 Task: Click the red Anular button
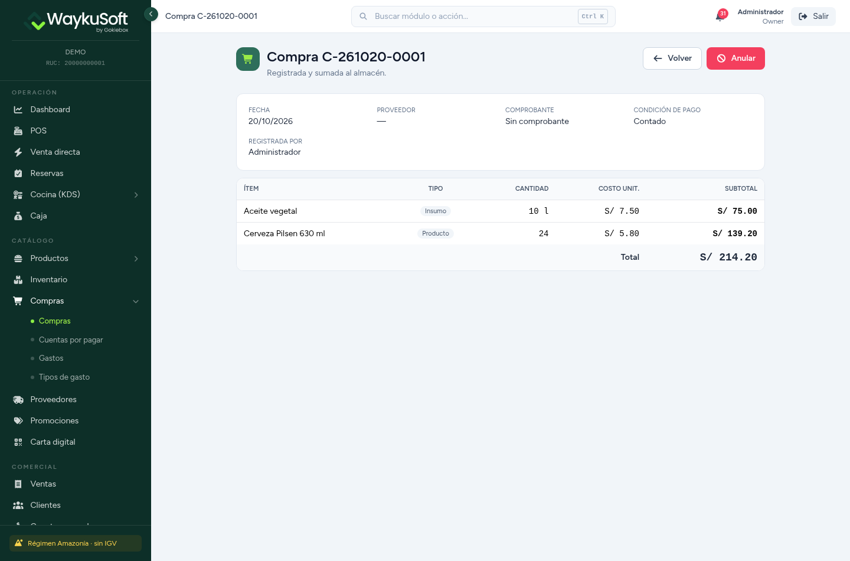(x=735, y=58)
